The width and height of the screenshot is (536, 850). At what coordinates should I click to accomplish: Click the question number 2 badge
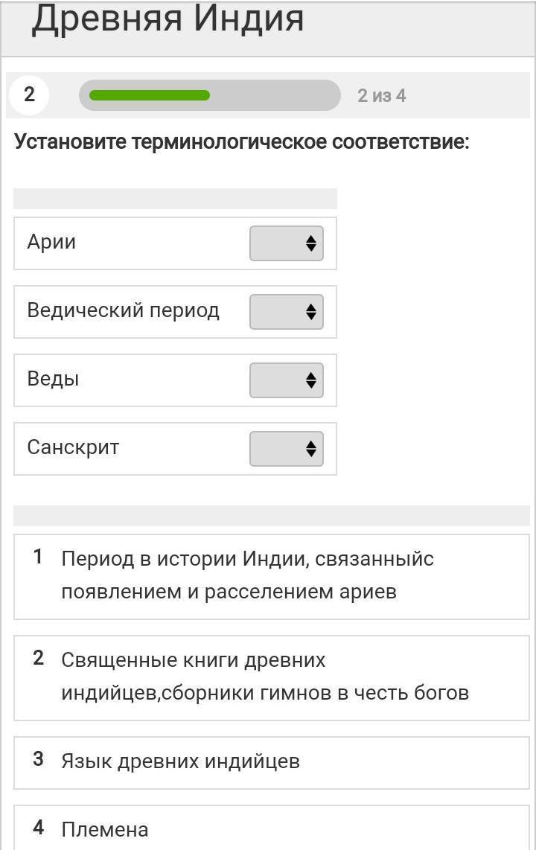tap(29, 95)
